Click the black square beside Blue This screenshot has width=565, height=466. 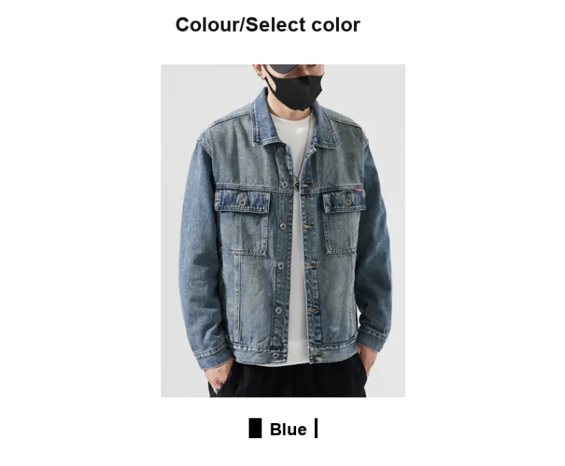click(255, 428)
